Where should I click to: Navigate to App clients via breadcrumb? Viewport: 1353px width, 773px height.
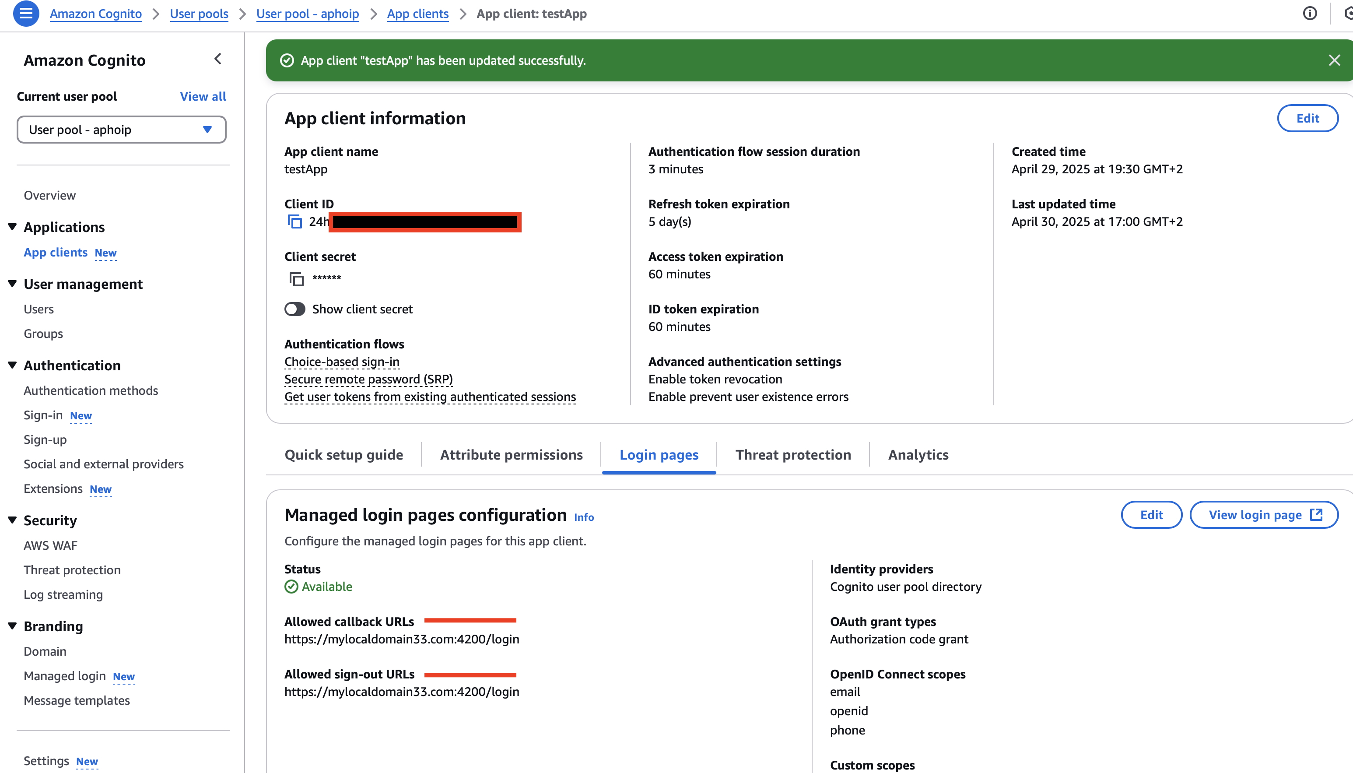click(x=417, y=13)
